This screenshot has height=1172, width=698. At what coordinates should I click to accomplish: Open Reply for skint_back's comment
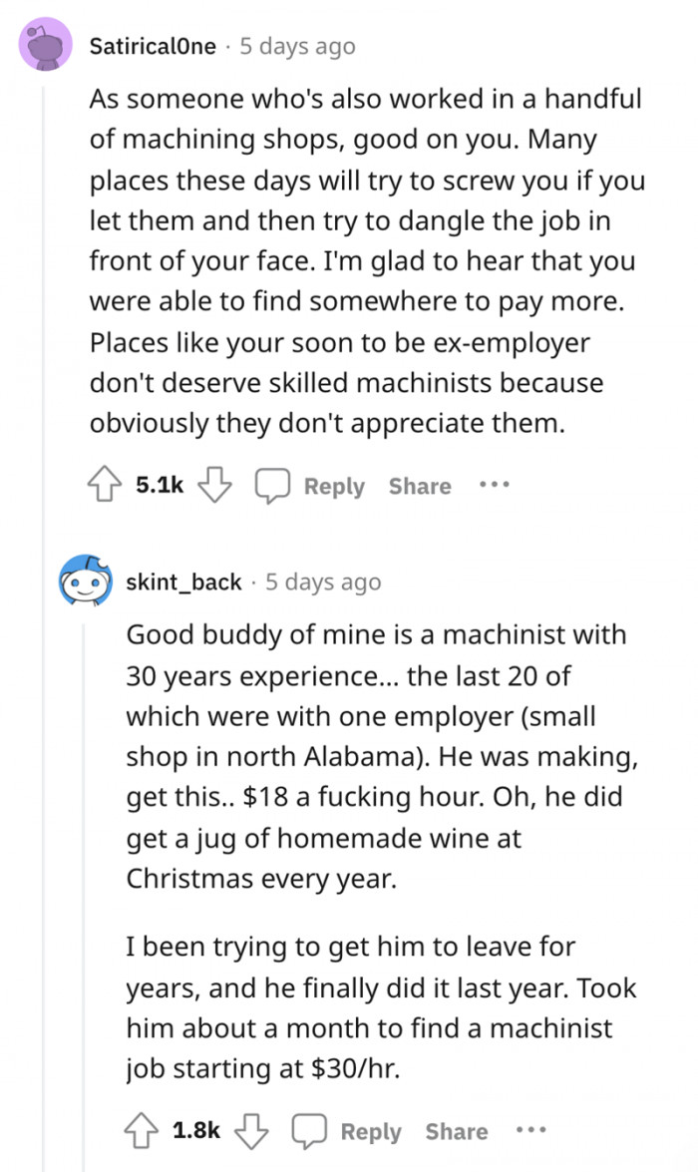[372, 1130]
